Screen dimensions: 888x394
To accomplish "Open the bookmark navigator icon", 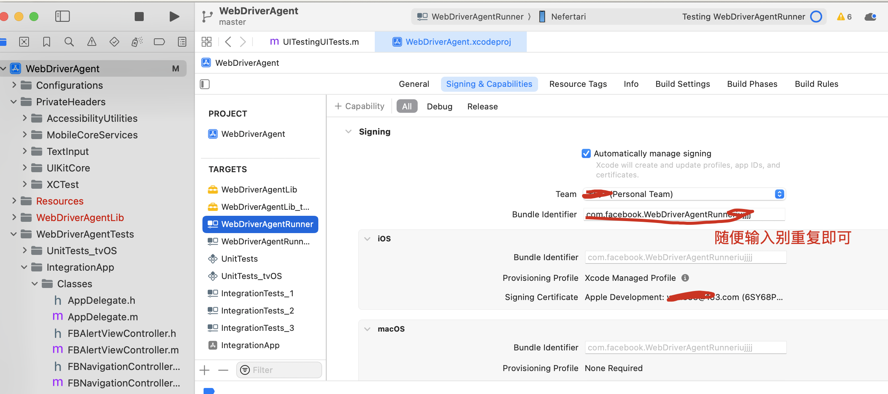I will coord(47,42).
